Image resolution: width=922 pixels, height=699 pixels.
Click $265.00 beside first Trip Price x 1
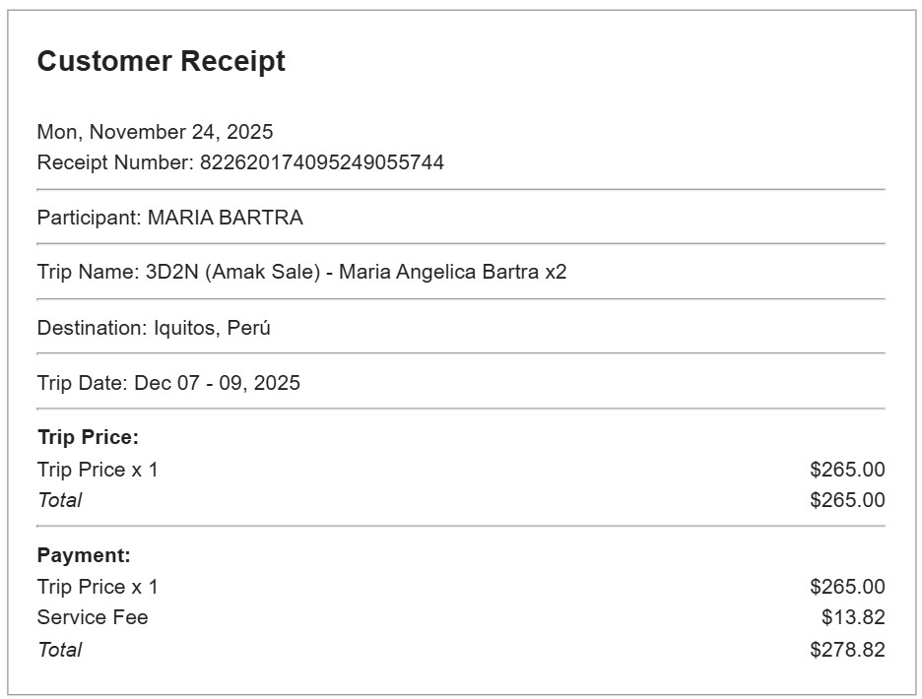[x=847, y=470]
